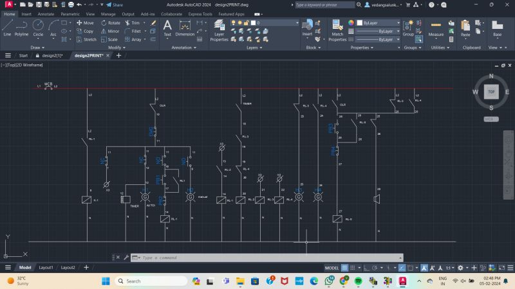The image size is (515, 289).
Task: Toggle 2D object snap in status bar
Action: pyautogui.click(x=410, y=268)
